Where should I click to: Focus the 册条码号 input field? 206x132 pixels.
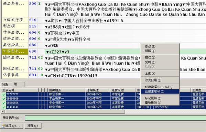pos(115,118)
